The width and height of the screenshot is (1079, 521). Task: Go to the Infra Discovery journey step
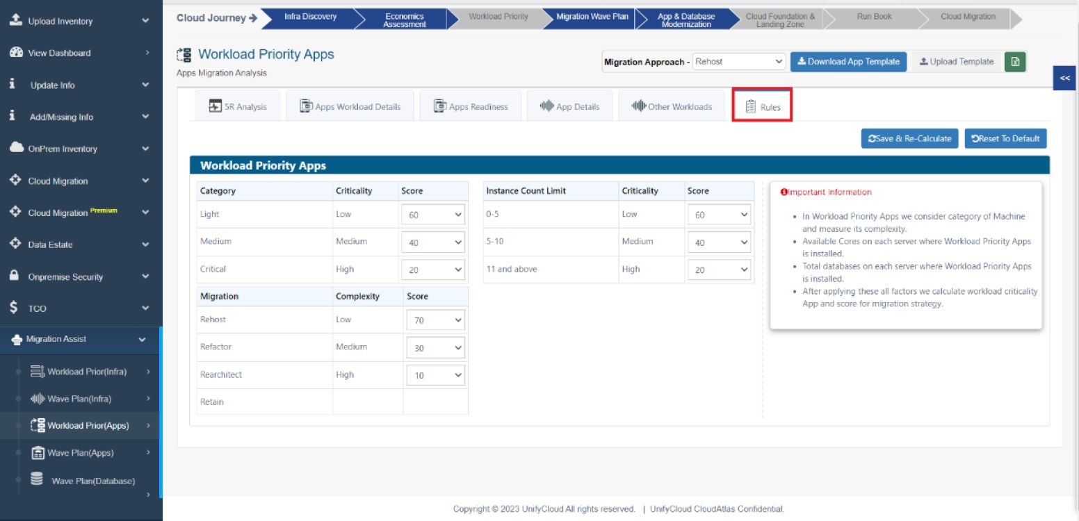point(310,17)
